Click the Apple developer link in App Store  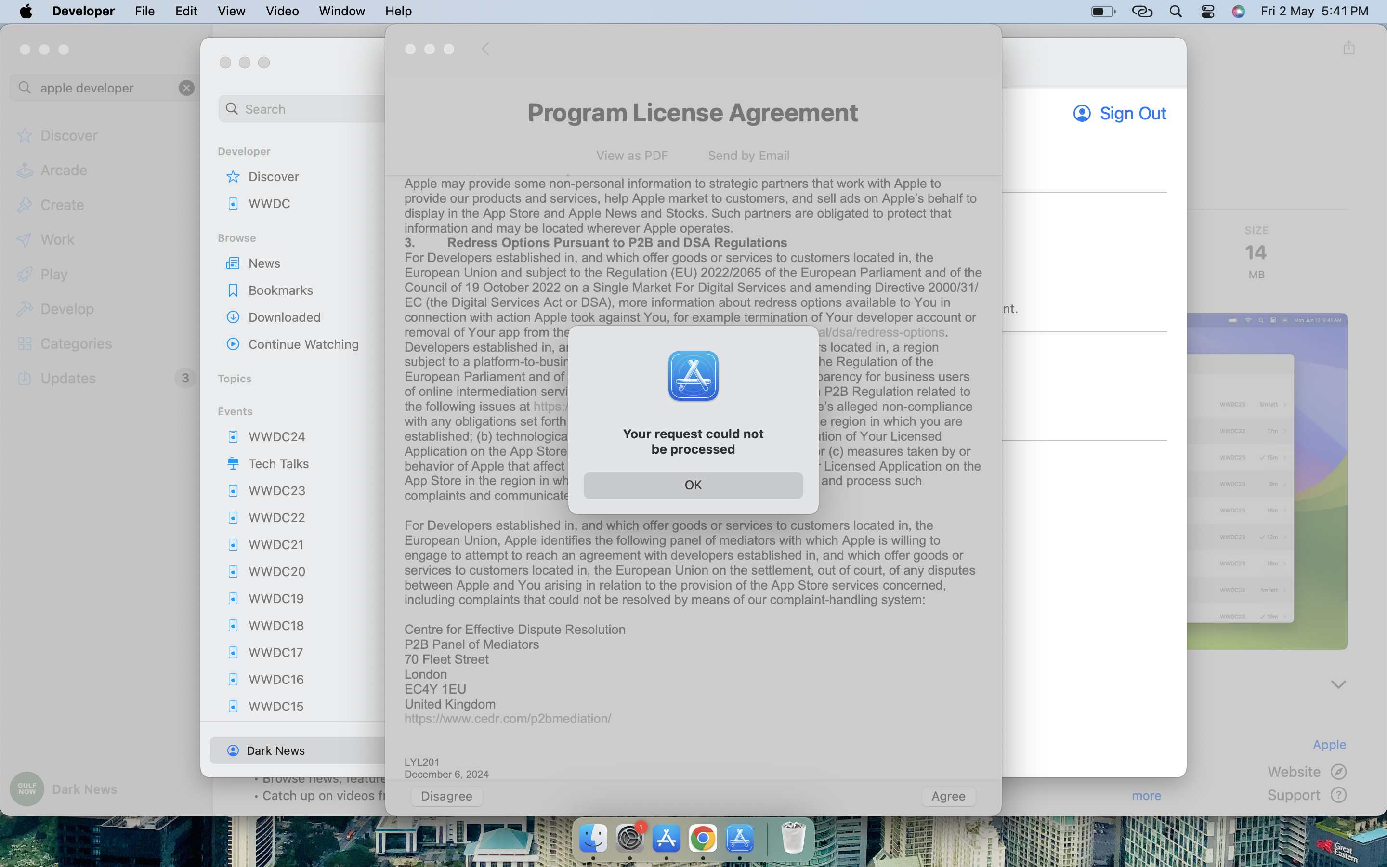1329,744
